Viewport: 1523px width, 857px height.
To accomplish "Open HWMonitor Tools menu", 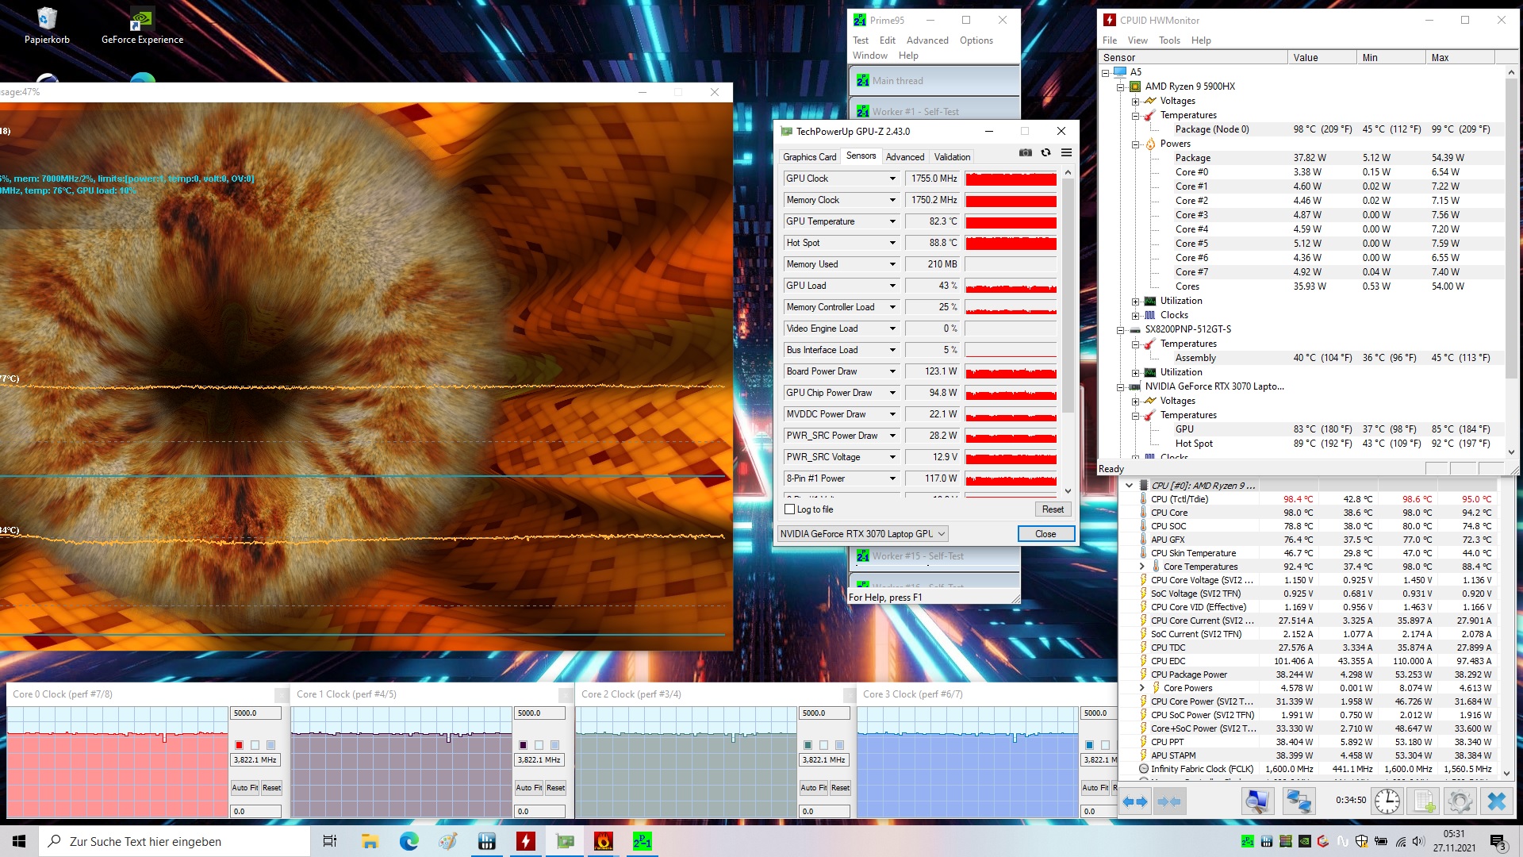I will (1168, 40).
